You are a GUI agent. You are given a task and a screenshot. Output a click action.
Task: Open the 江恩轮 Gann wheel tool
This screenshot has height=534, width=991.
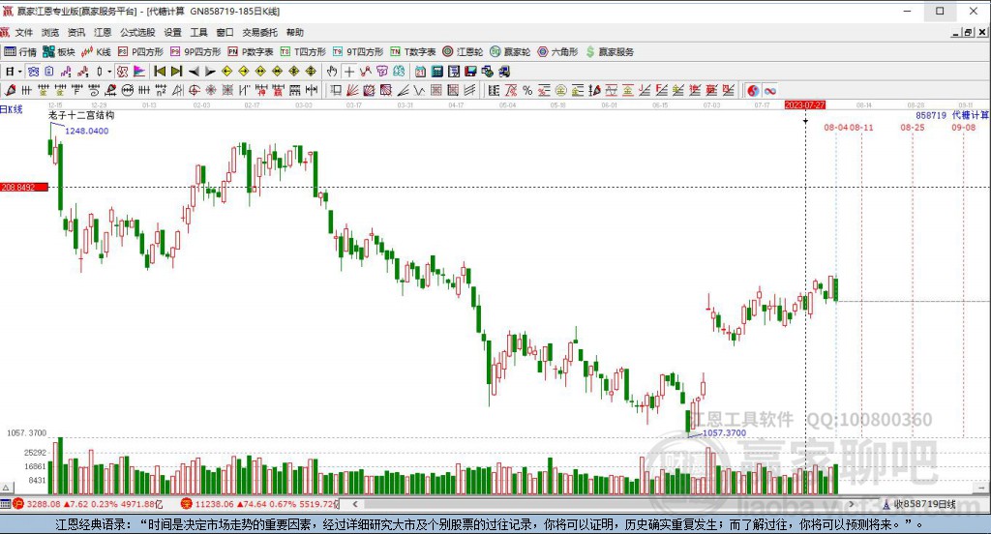[x=463, y=52]
